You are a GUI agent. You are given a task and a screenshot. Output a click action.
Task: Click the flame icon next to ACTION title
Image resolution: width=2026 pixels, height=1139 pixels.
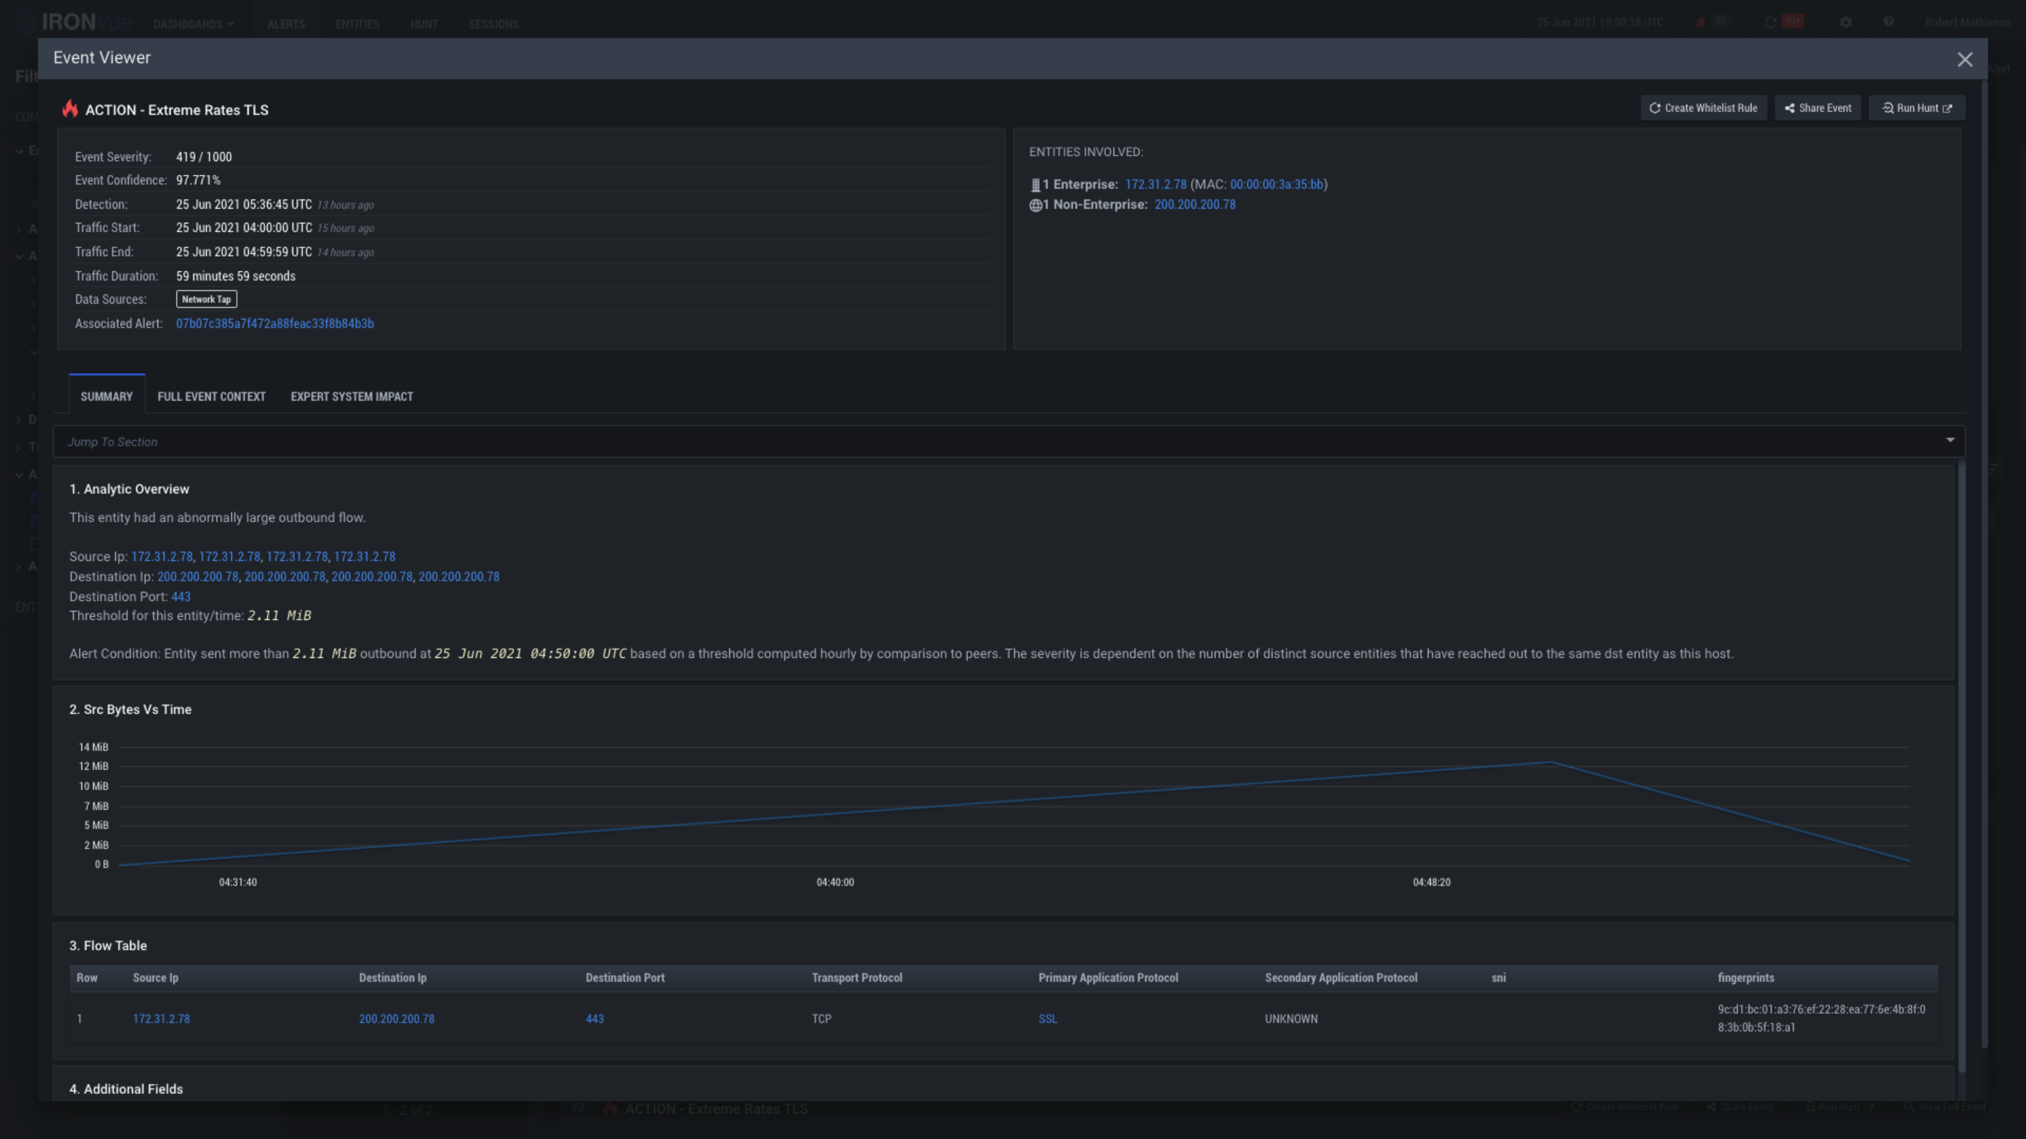[x=70, y=109]
